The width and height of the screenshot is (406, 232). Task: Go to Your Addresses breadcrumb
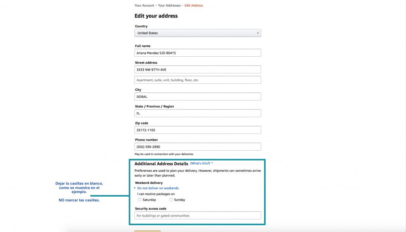click(x=169, y=6)
